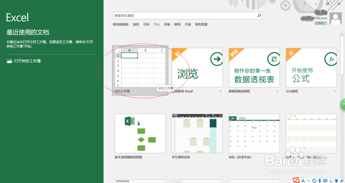Image resolution: width=345 pixels, height=183 pixels.
Task: Close the Excel window
Action: click(339, 4)
